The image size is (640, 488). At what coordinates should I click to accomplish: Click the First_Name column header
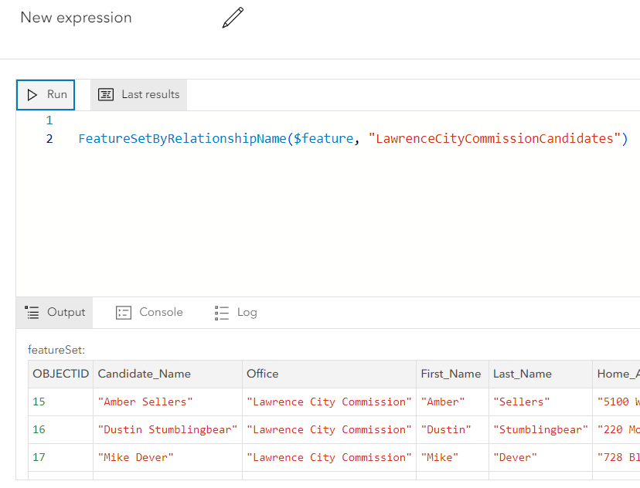pos(451,374)
